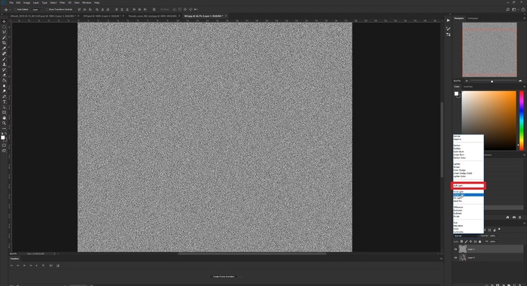
Task: Toggle Show Transform Controls checkbox
Action: pos(47,10)
